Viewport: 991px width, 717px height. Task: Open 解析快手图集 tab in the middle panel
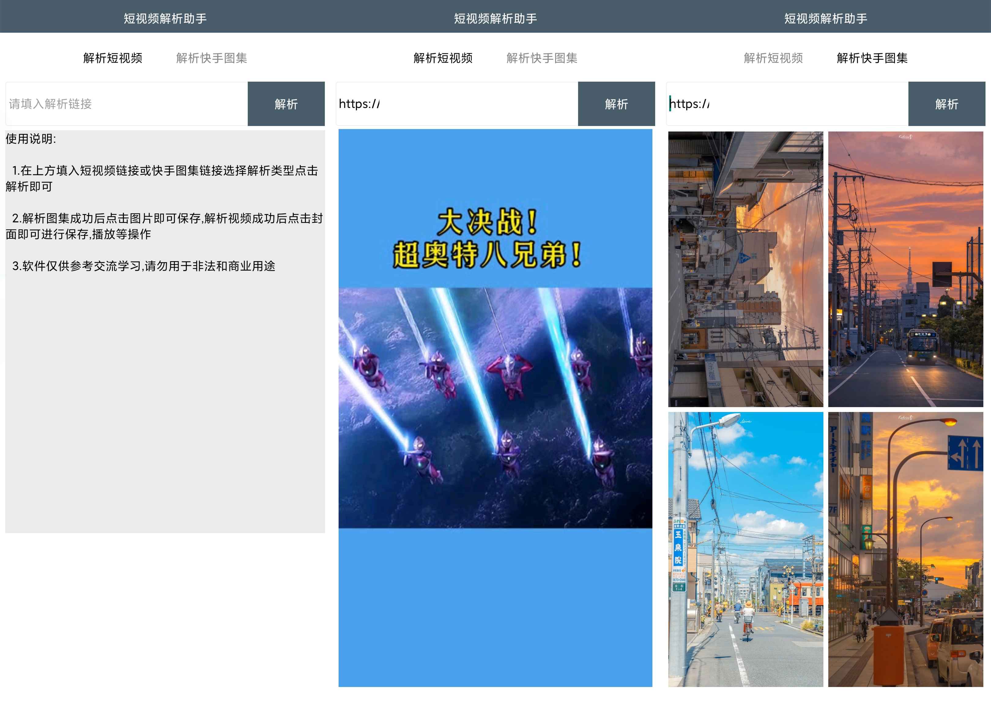click(542, 58)
